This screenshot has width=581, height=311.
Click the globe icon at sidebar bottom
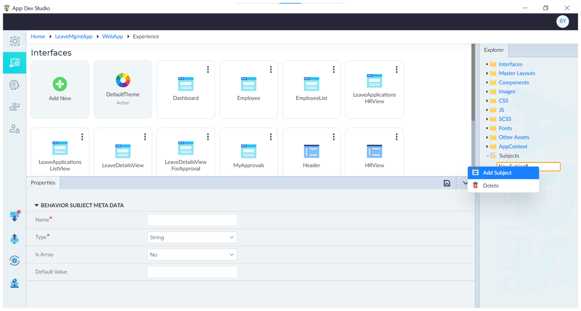[15, 283]
